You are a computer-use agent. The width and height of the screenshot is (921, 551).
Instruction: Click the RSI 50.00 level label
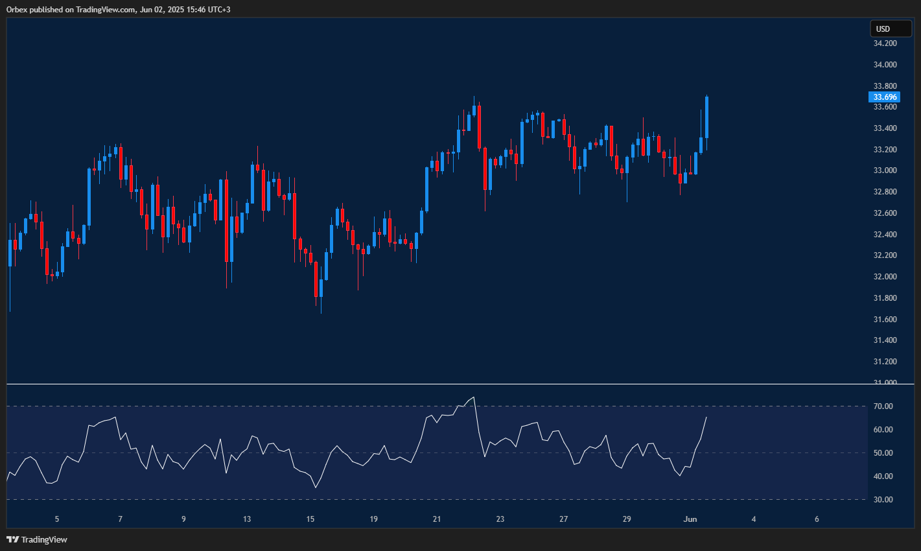[883, 453]
